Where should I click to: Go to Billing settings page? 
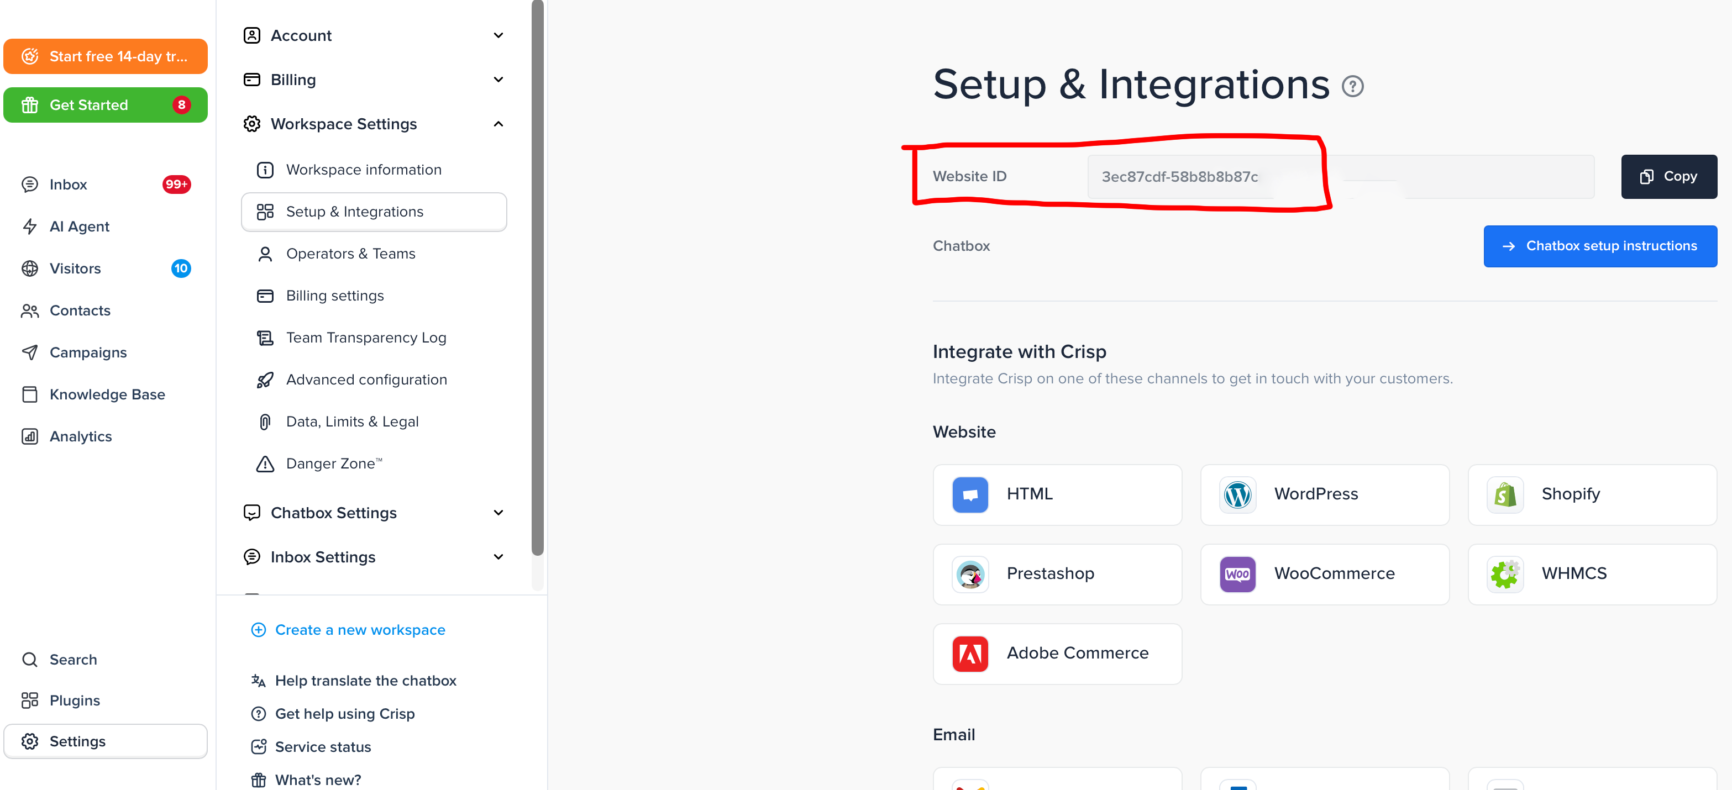pos(374,296)
